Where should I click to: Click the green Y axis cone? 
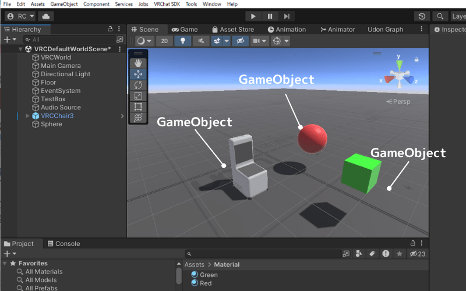[x=400, y=65]
